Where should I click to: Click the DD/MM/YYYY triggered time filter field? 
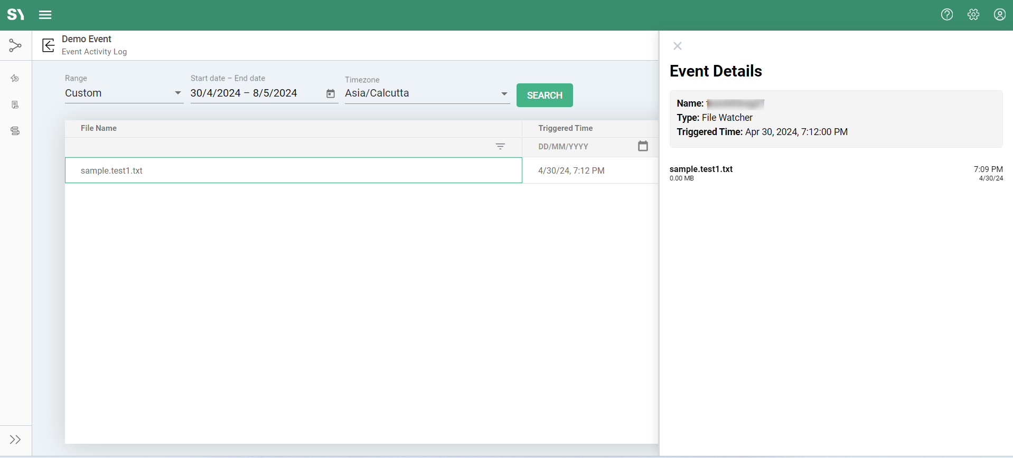coord(581,147)
